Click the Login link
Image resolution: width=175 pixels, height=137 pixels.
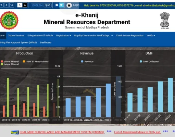tap(76, 5)
